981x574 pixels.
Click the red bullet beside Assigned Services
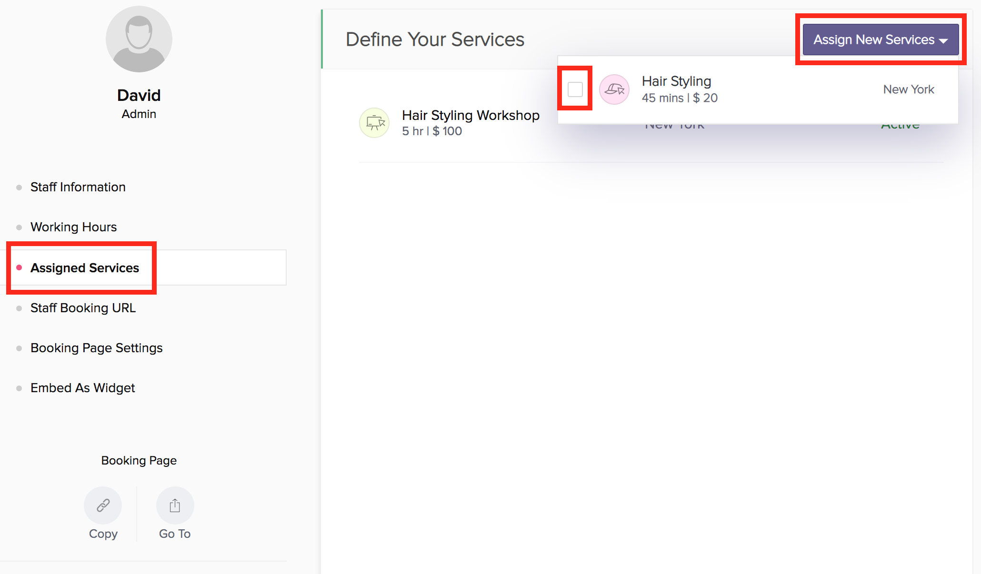pos(19,267)
